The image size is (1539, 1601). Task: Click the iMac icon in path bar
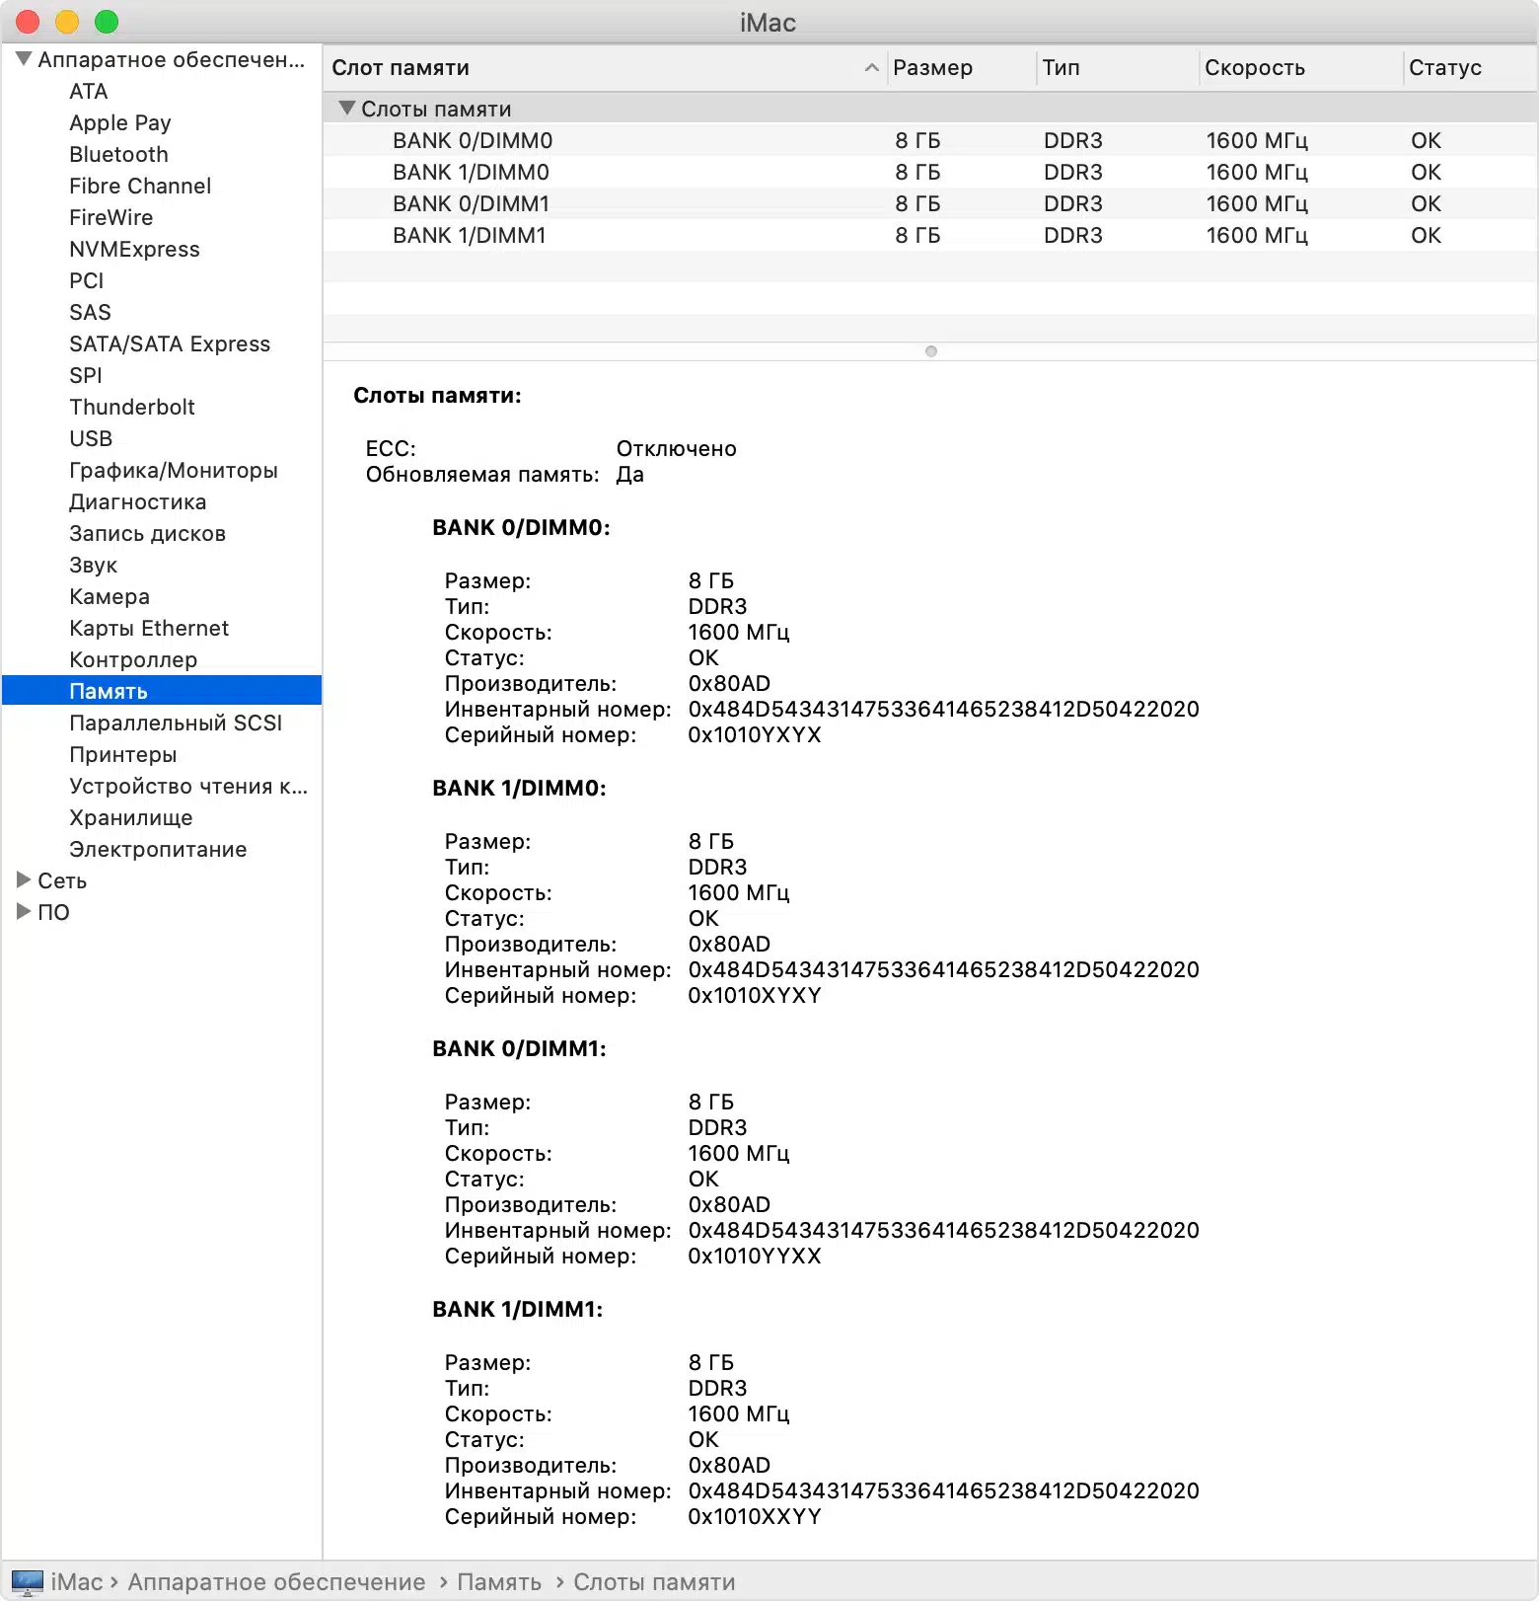click(28, 1581)
